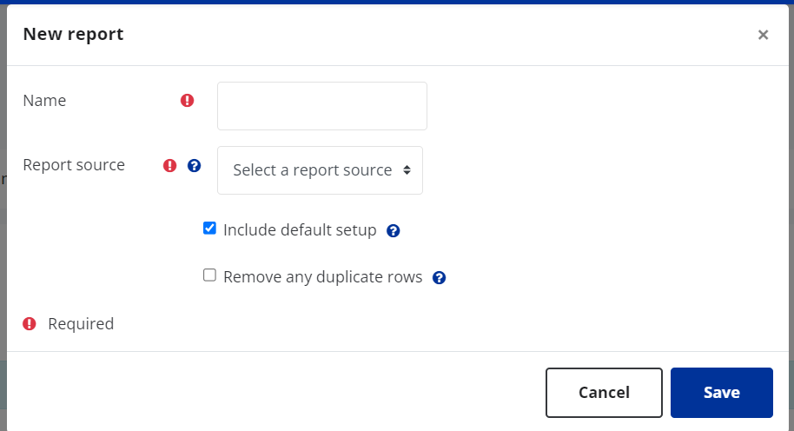Cancel creating the new report
The width and height of the screenshot is (794, 431).
(604, 393)
